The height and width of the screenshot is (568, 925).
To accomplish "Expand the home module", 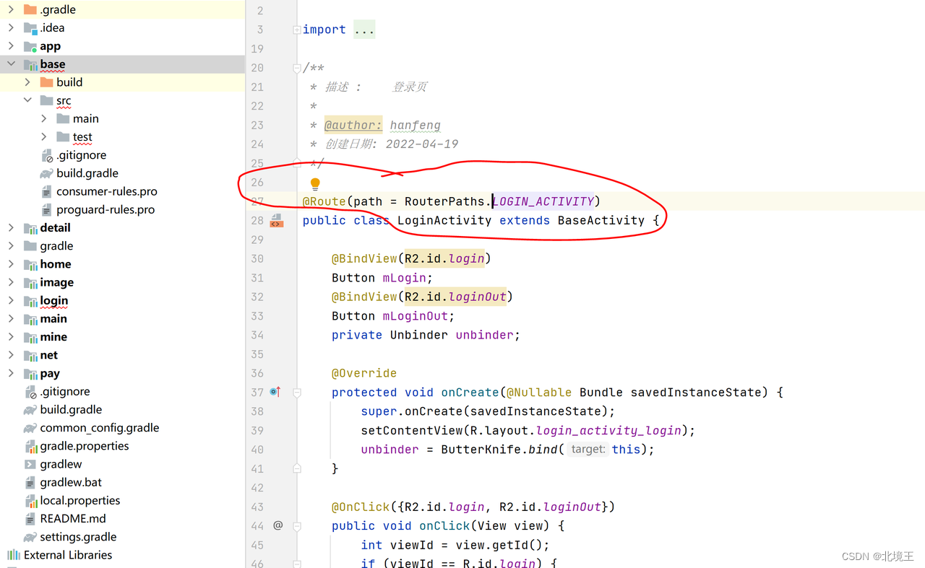I will tap(11, 264).
